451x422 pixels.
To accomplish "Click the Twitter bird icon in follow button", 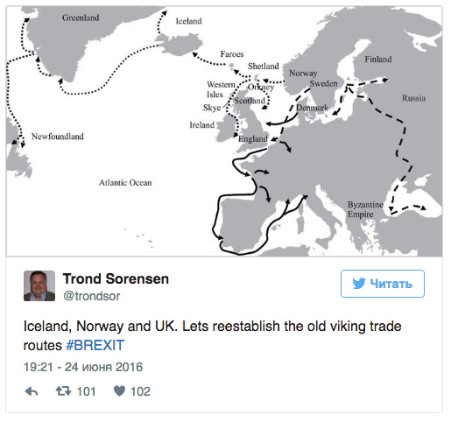I will tap(359, 284).
